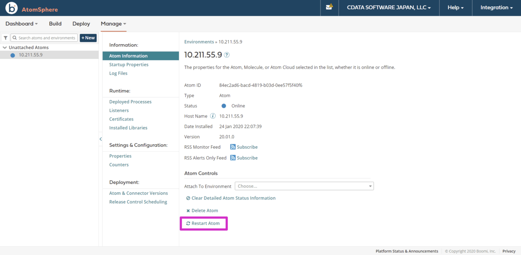Open the Dashboard dropdown menu
The height and width of the screenshot is (255, 521).
(x=22, y=24)
